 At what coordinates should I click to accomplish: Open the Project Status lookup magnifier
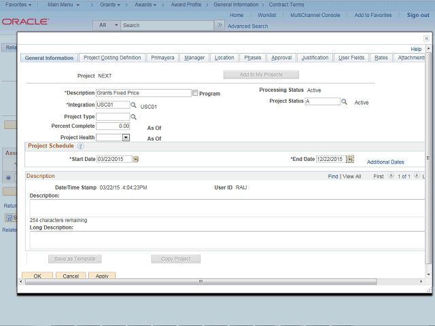point(344,101)
